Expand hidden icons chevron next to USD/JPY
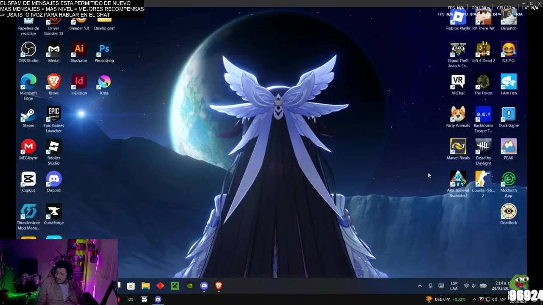 pyautogui.click(x=474, y=299)
